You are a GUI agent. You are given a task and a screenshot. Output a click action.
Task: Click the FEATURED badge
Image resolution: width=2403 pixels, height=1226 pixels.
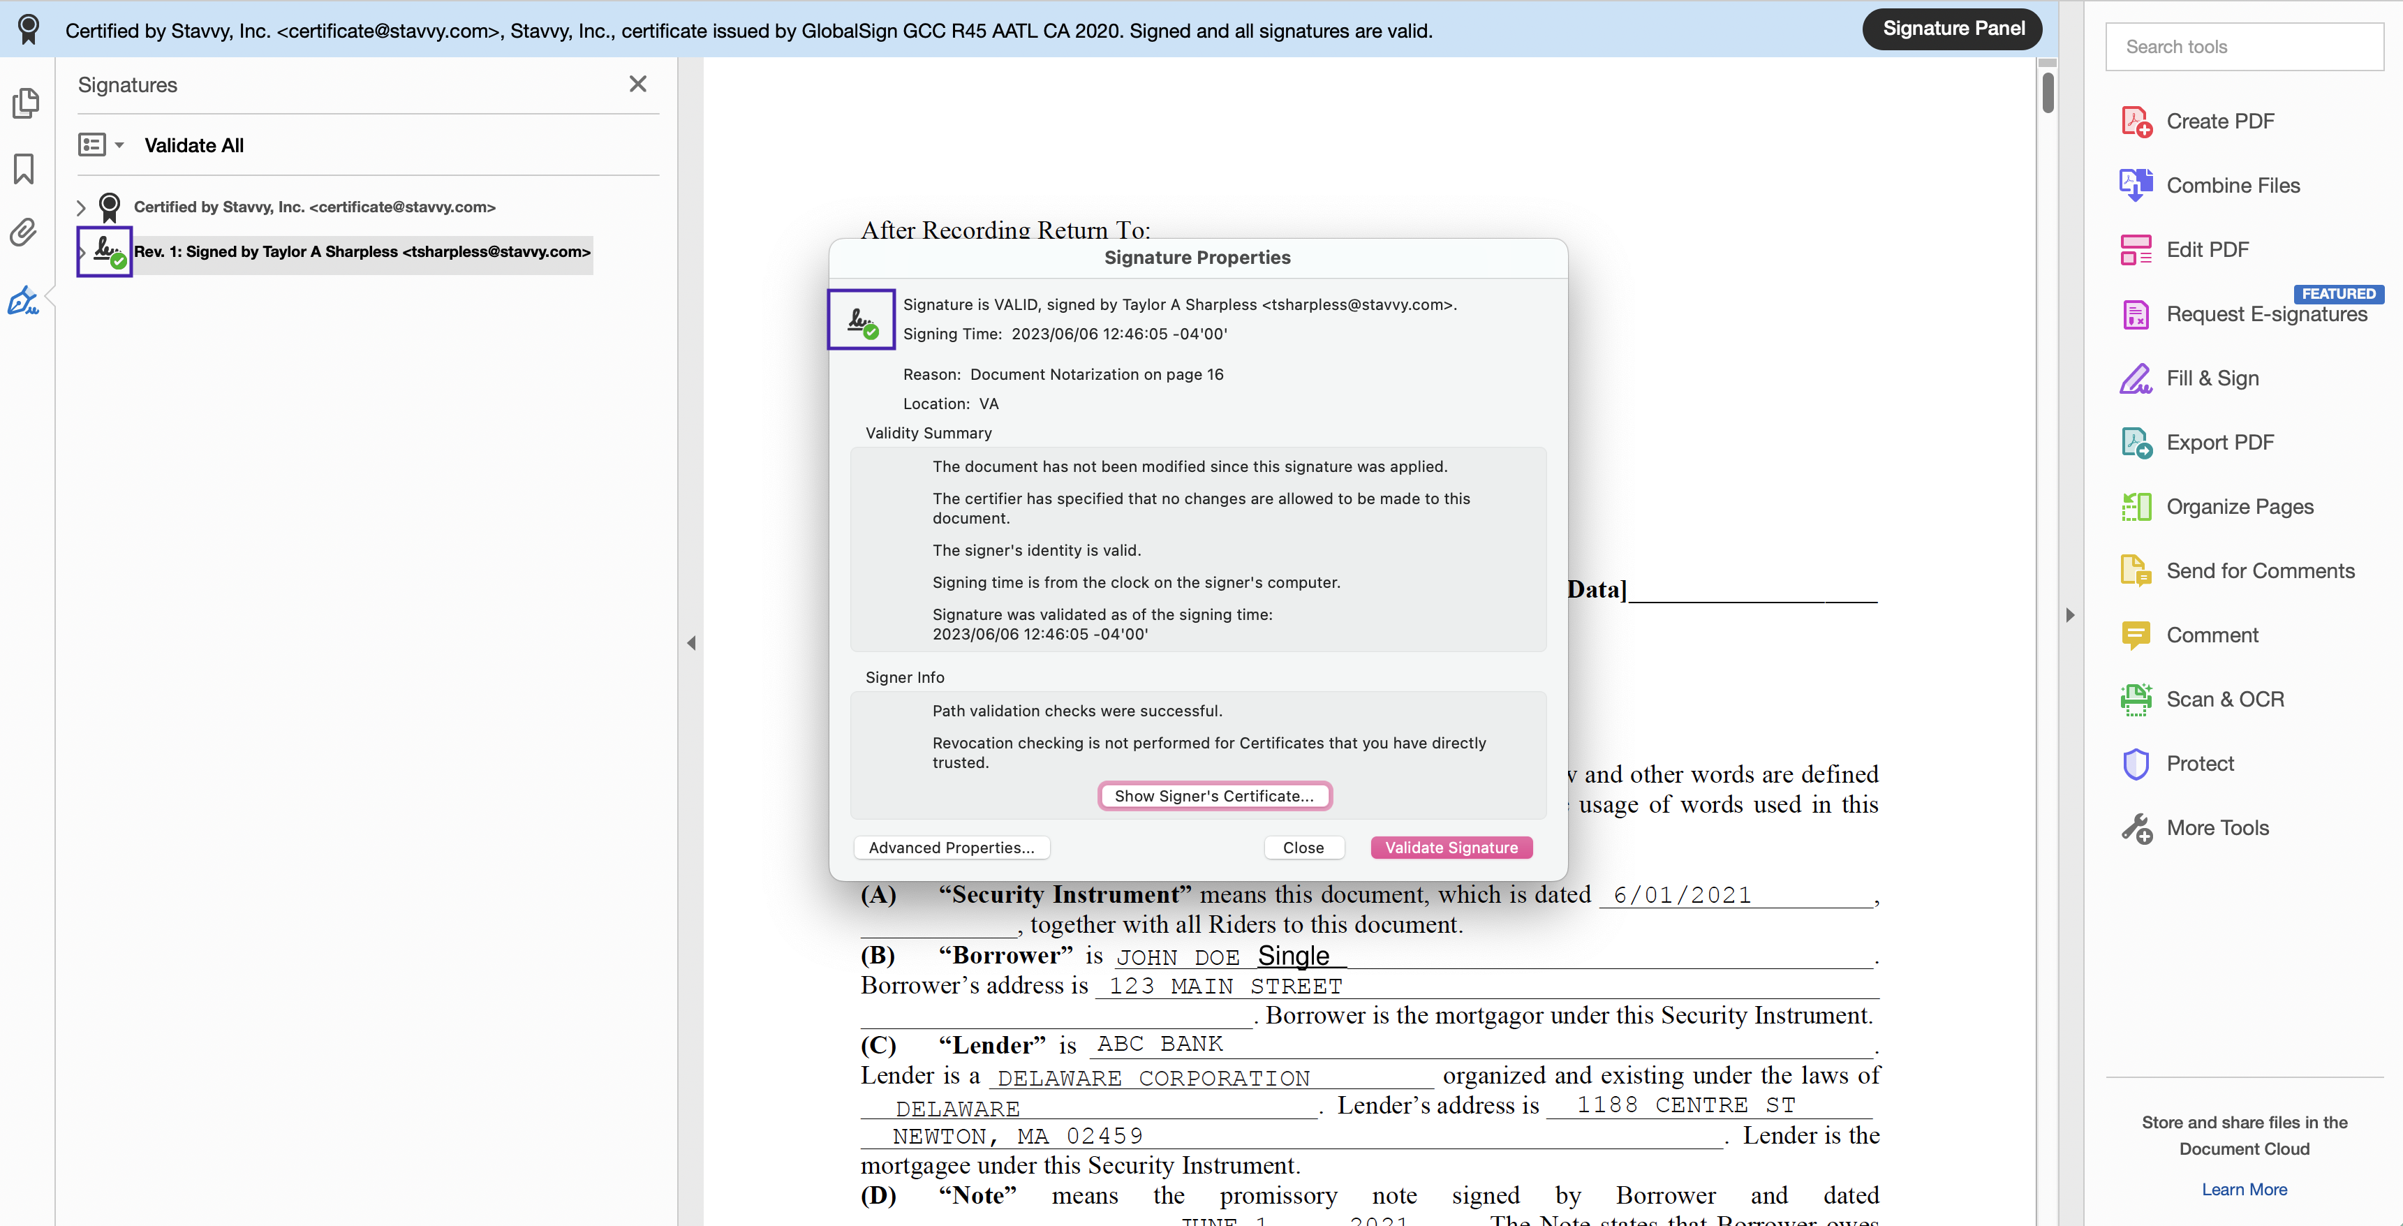coord(2339,294)
